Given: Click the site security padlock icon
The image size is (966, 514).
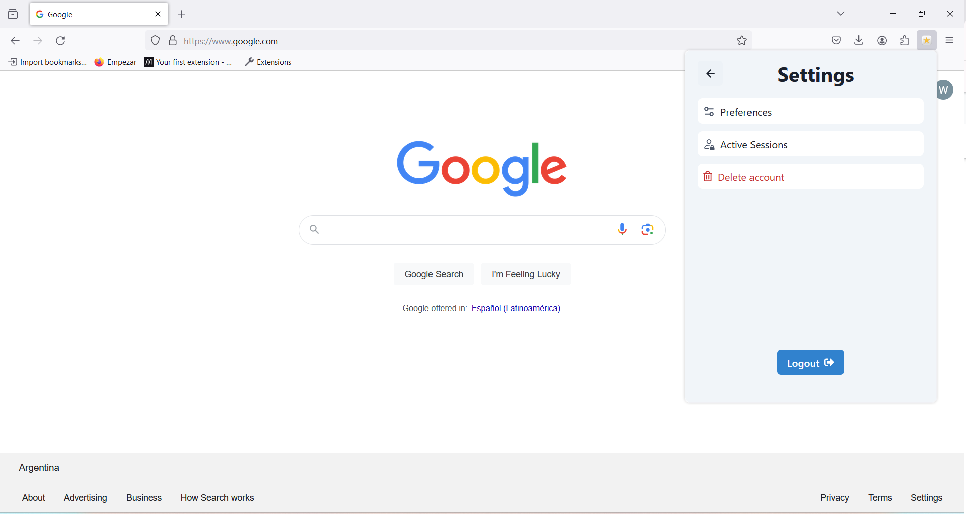Looking at the screenshot, I should click(x=173, y=41).
